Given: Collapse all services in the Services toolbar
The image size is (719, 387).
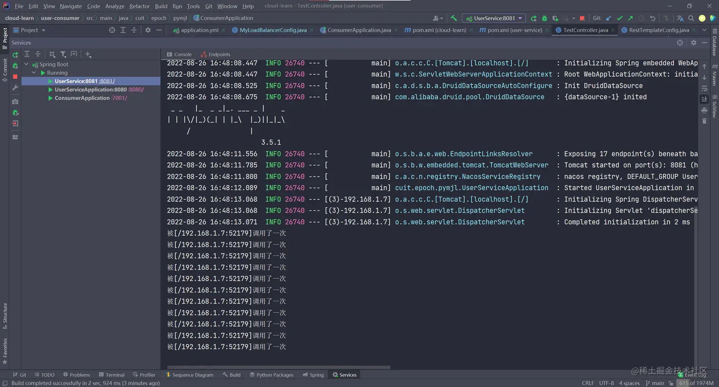Looking at the screenshot, I should [38, 54].
